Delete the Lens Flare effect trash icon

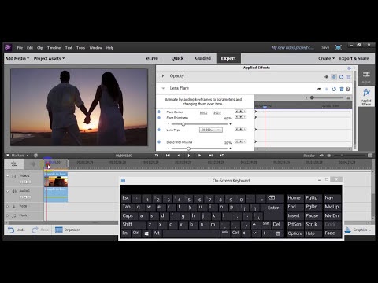pyautogui.click(x=342, y=90)
